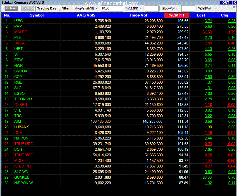The image size is (237, 196).
Task: Select PAP symbol
Action: (18, 27)
